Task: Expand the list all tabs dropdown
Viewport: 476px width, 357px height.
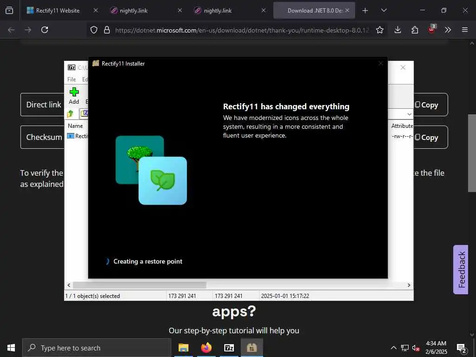Action: (384, 10)
